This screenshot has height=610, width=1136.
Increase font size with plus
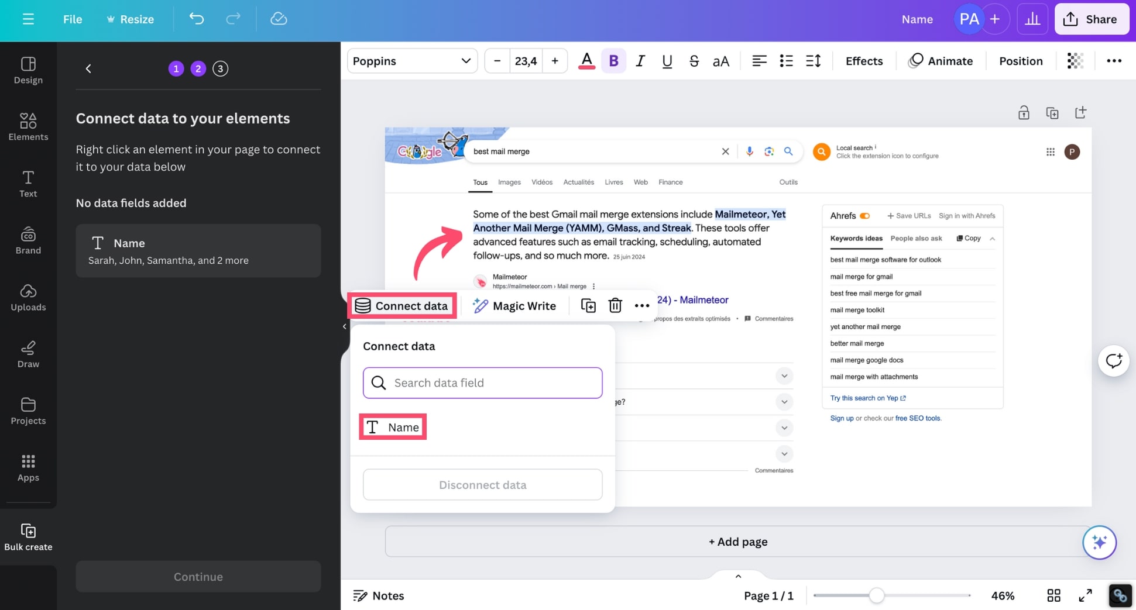(x=555, y=61)
